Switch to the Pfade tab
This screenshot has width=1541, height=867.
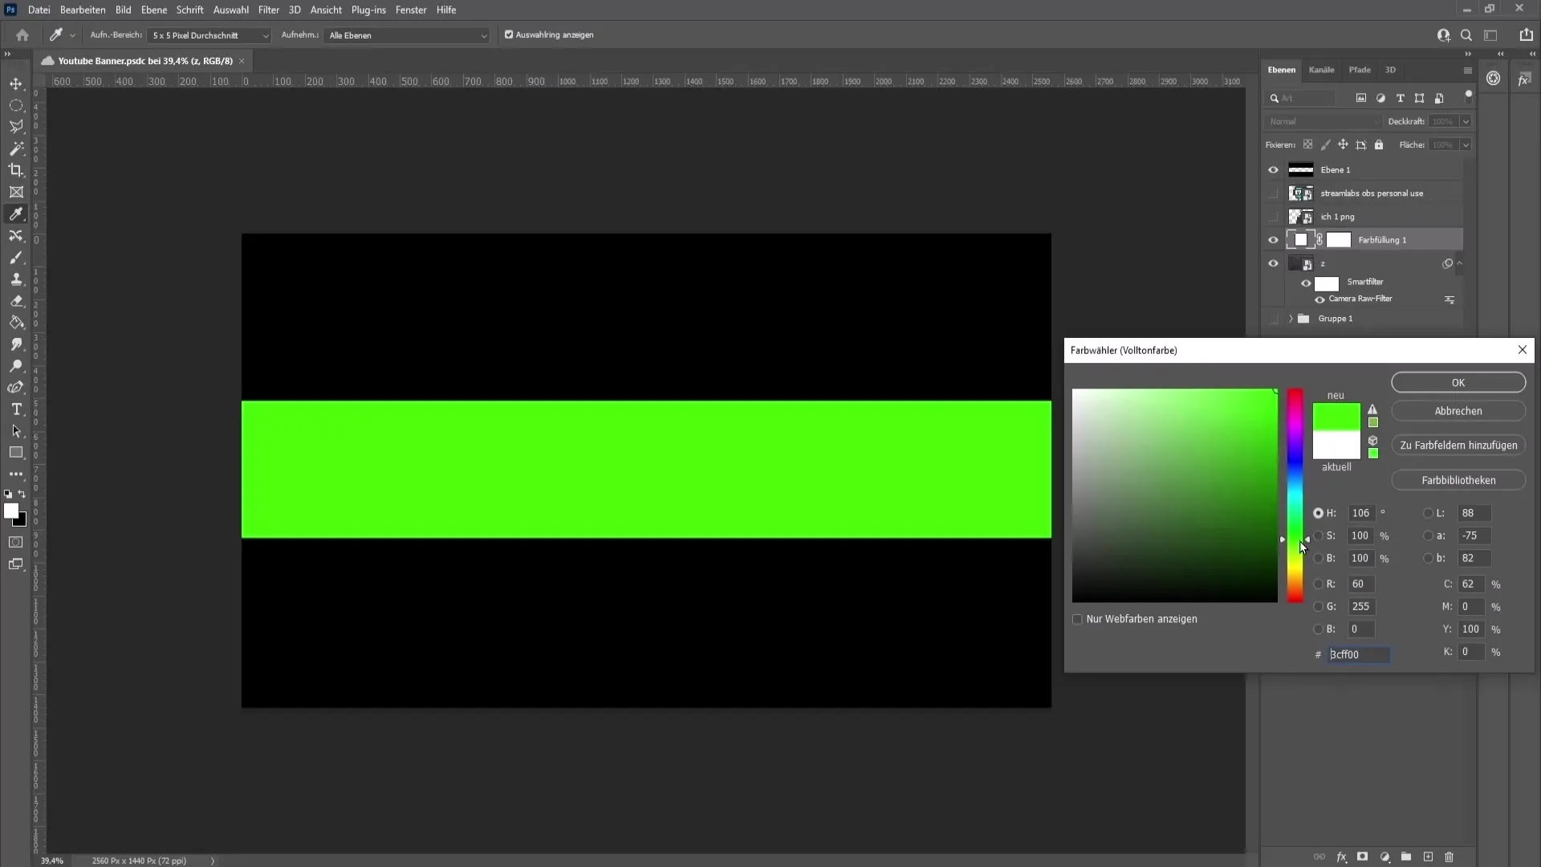(x=1360, y=70)
